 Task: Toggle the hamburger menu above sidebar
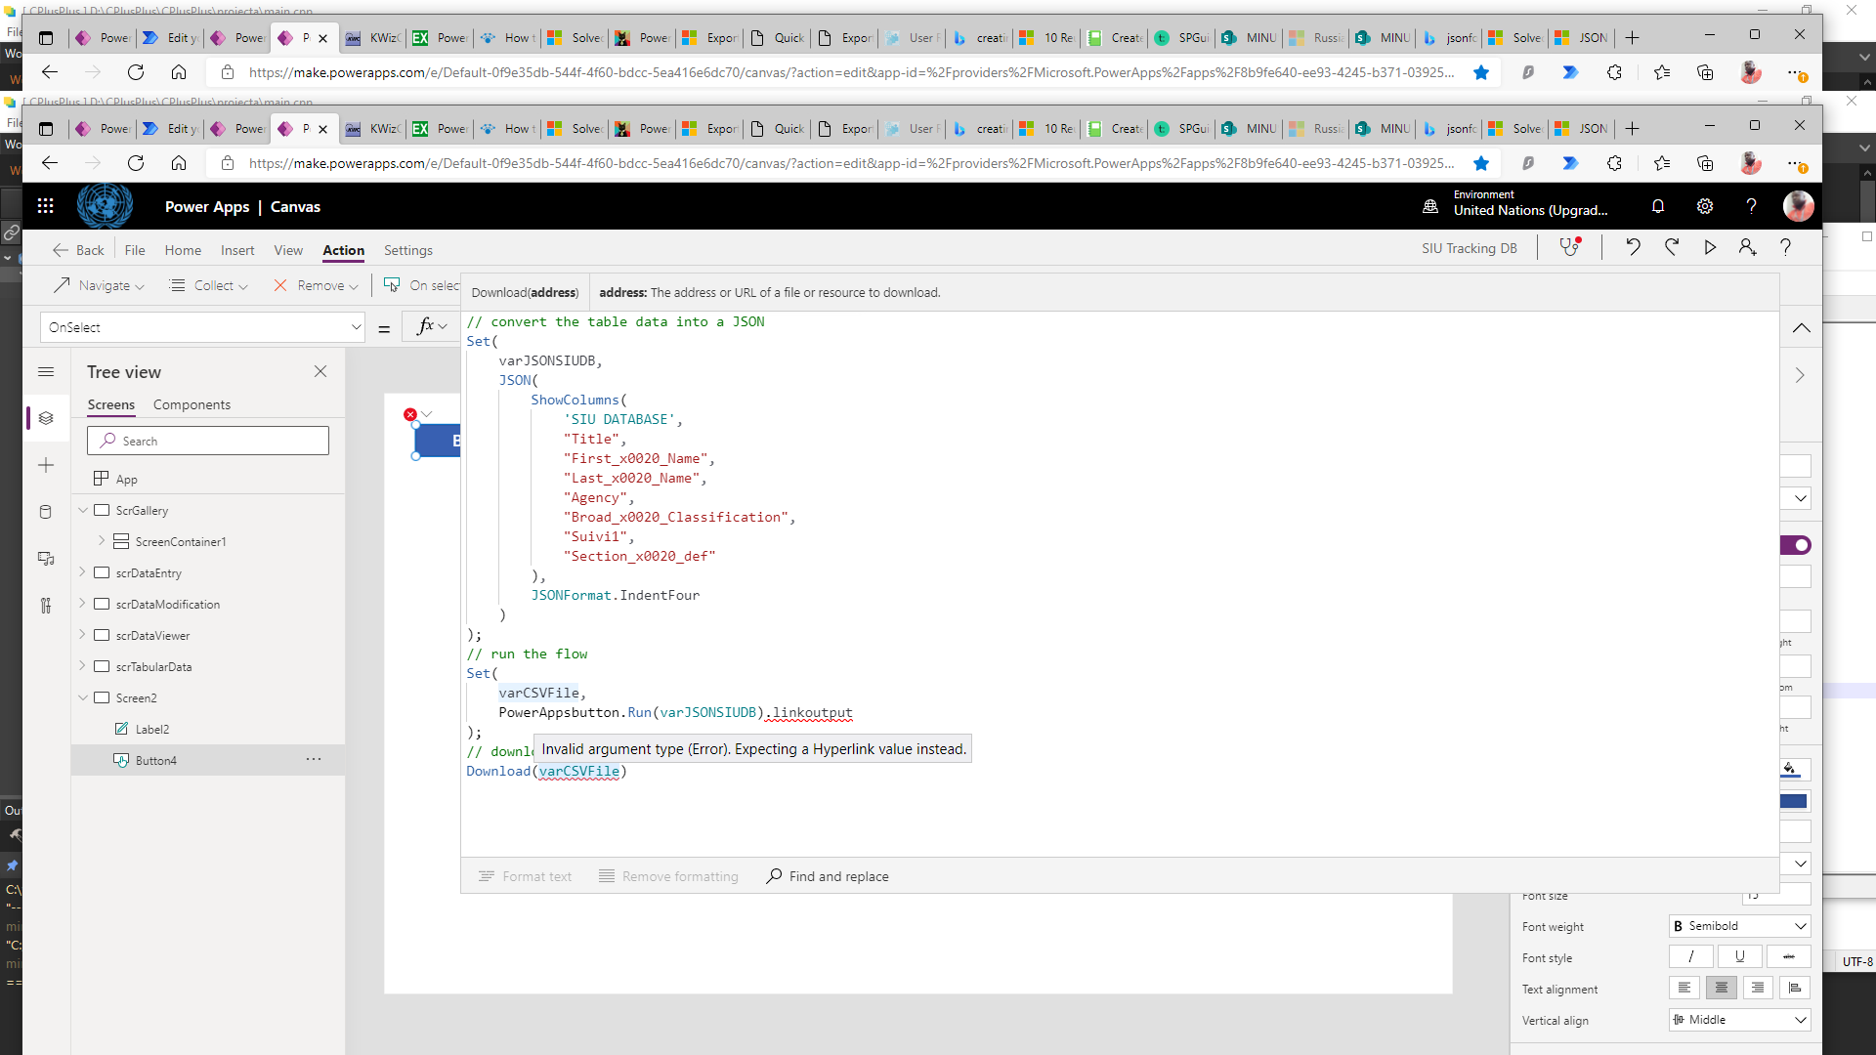click(x=46, y=372)
